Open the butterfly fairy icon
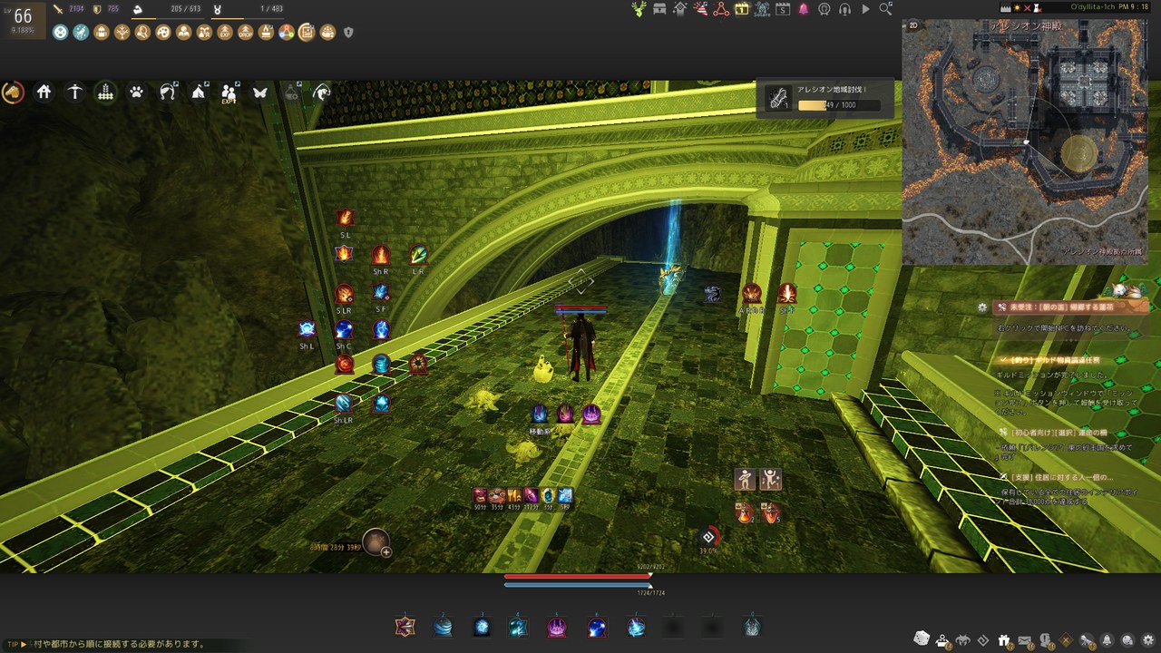Image resolution: width=1161 pixels, height=653 pixels. (x=260, y=92)
